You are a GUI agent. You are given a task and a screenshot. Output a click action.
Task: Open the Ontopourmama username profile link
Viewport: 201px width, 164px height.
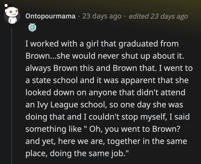pos(50,16)
